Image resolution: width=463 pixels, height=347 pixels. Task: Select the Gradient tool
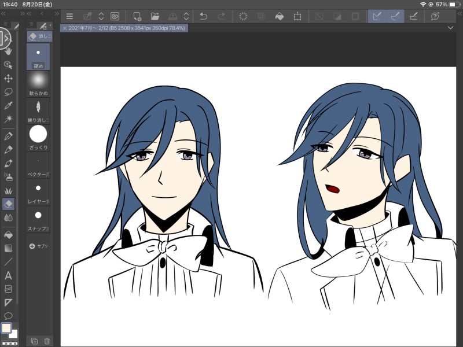8,249
